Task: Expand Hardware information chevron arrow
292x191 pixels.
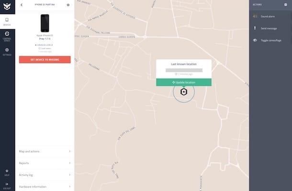Action: [x=69, y=186]
